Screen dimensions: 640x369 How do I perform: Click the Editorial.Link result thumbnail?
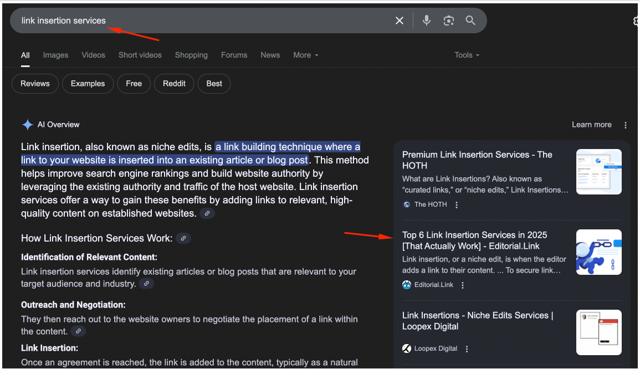(599, 252)
